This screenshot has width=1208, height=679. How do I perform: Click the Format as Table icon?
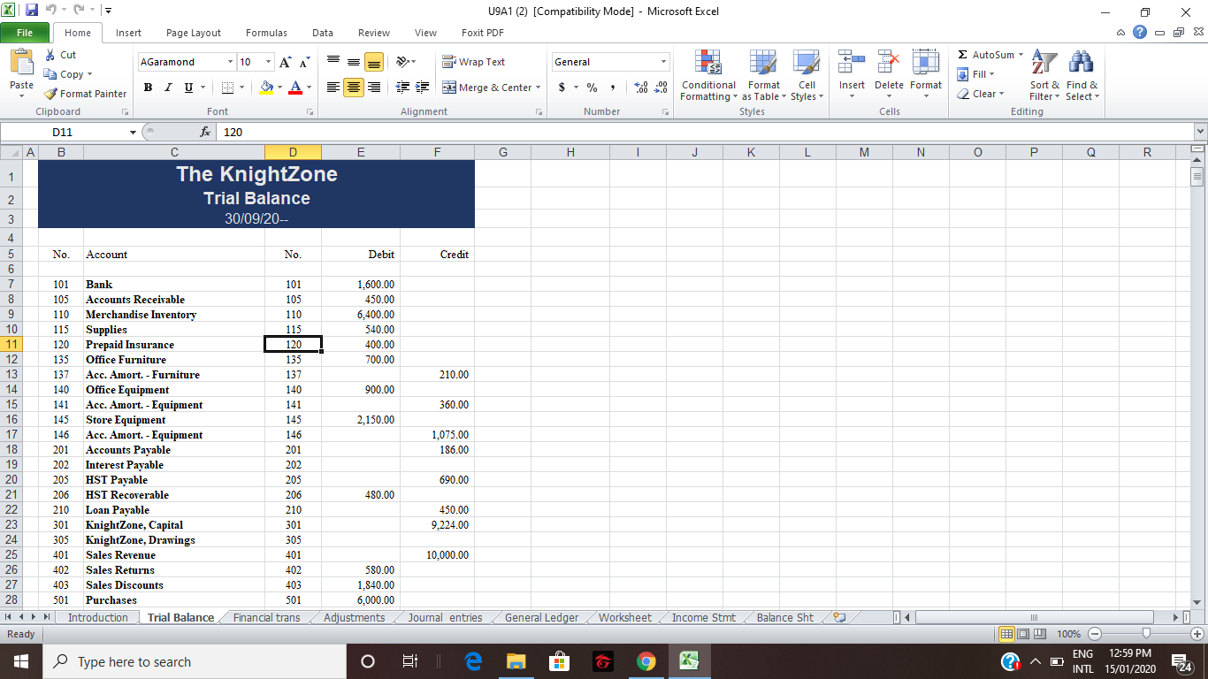763,76
